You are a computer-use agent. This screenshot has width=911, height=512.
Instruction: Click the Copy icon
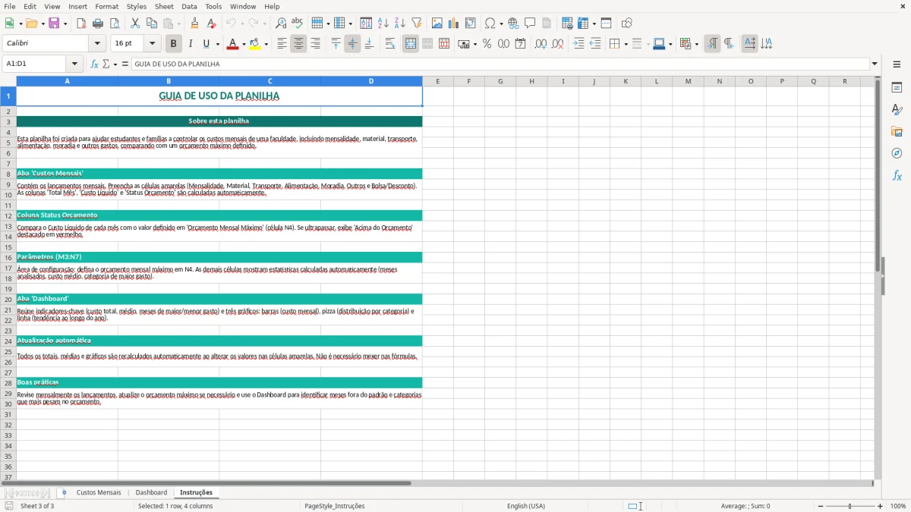point(152,24)
